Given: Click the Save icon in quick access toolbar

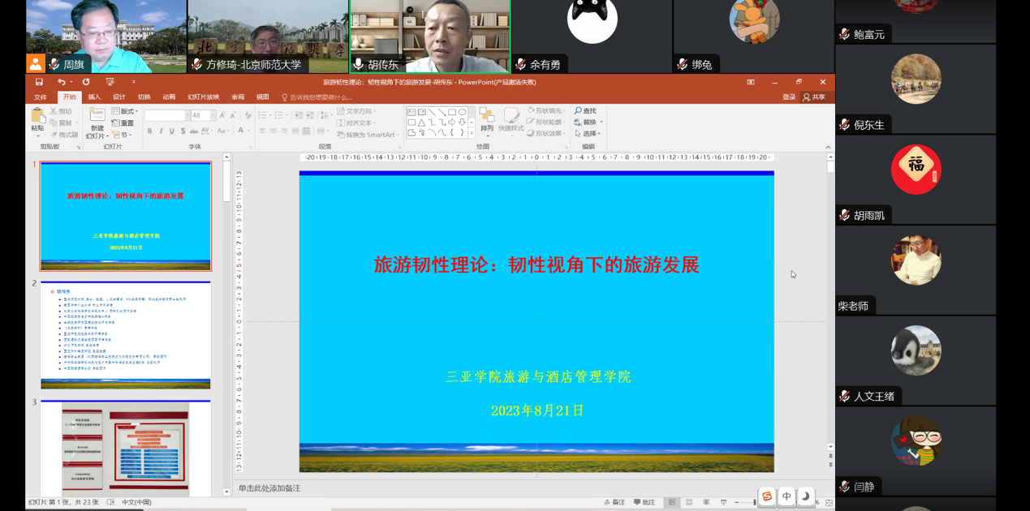Looking at the screenshot, I should coord(39,82).
